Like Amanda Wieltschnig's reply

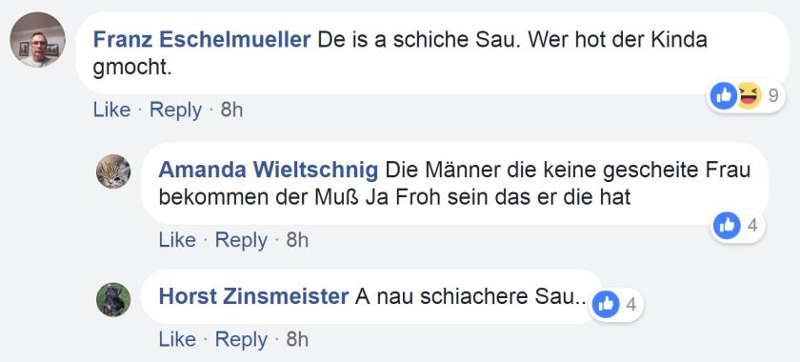pos(177,239)
